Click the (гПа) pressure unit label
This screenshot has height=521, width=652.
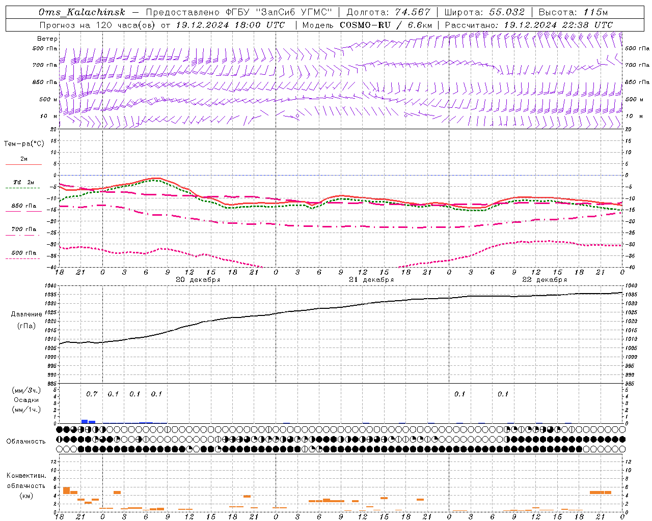tap(25, 326)
